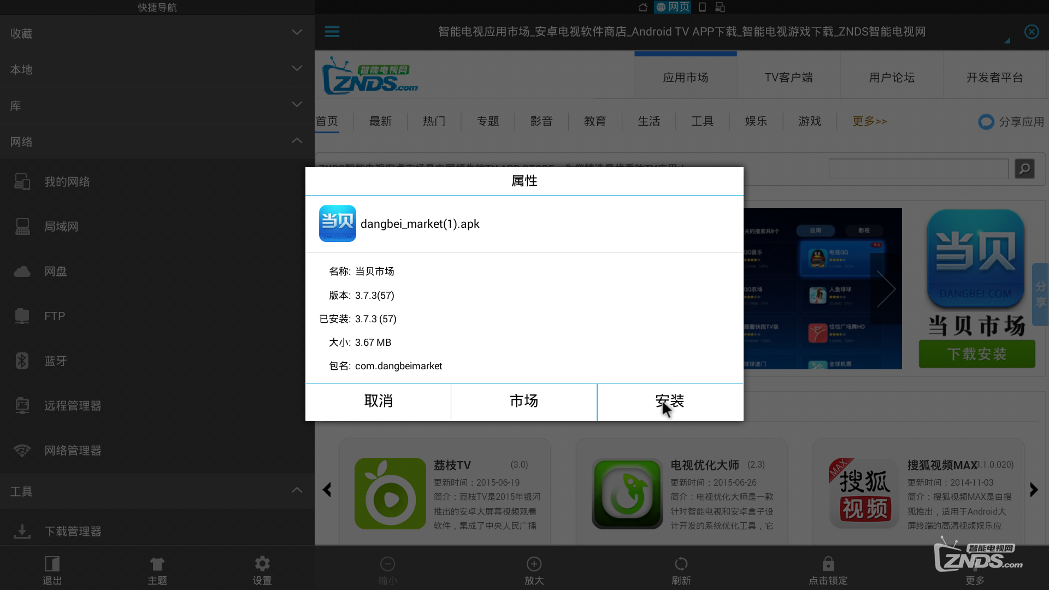
Task: Select the 工具 category in web page
Action: coord(703,121)
